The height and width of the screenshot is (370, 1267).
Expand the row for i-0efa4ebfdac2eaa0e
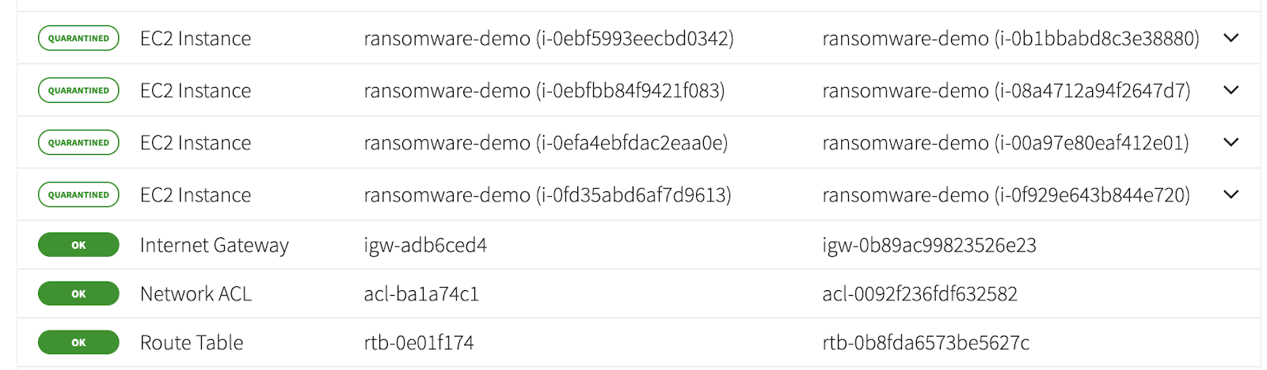(1231, 142)
